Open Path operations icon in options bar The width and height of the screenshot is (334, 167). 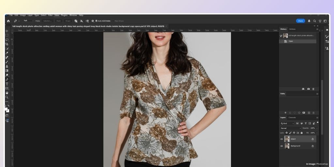click(x=76, y=21)
